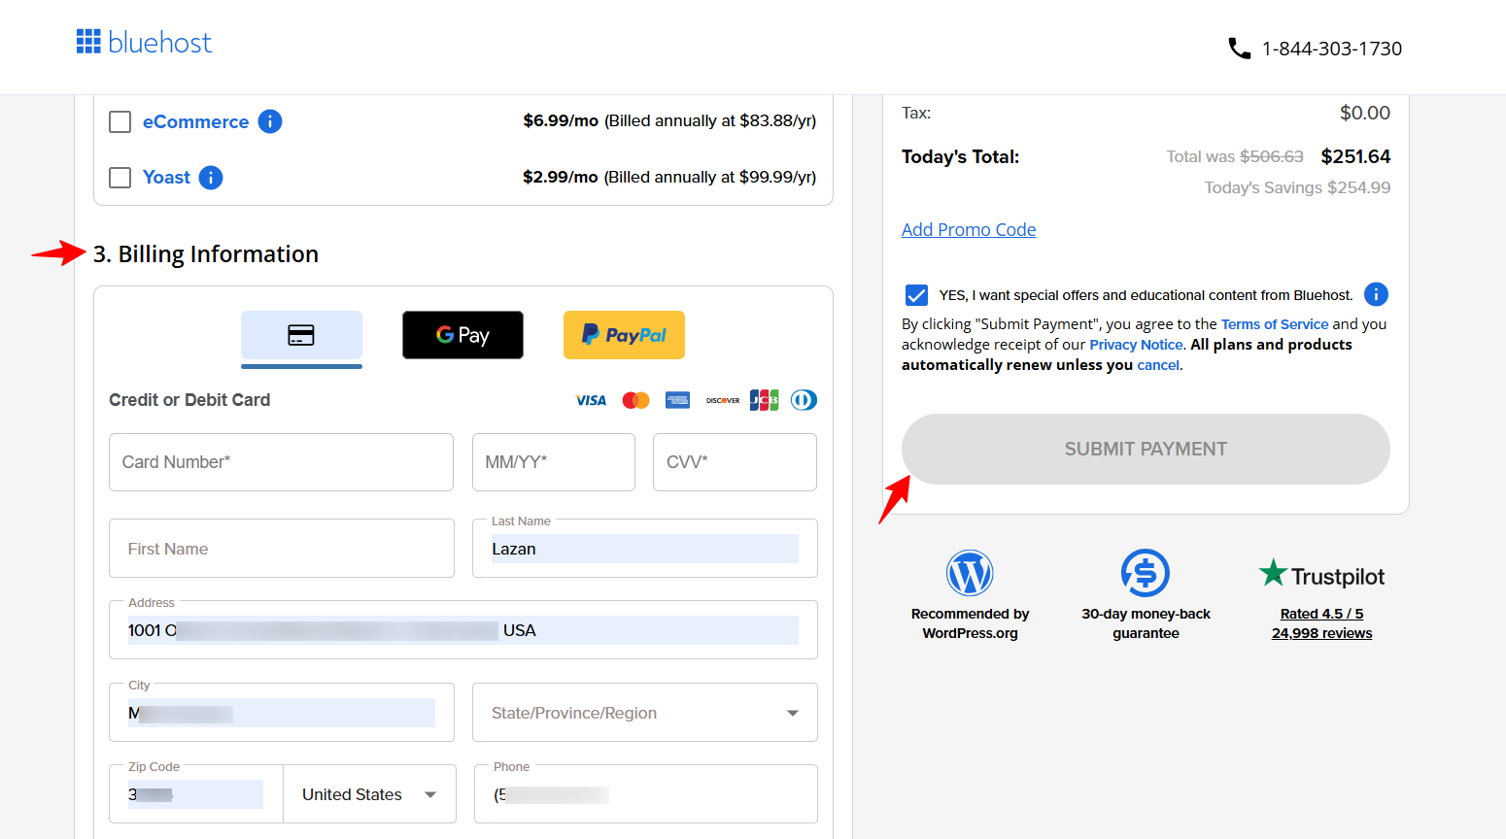Click the American Express icon
1506x839 pixels.
click(x=678, y=400)
